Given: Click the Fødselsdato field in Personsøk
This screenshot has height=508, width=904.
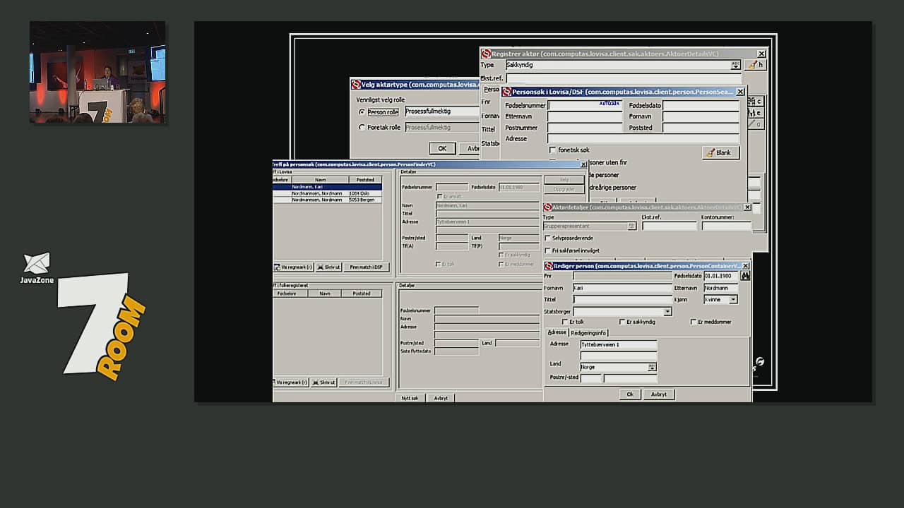Looking at the screenshot, I should point(701,105).
